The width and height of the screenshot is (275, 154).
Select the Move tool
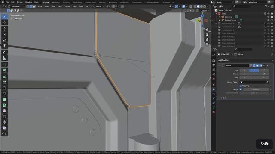[x=4, y=29]
